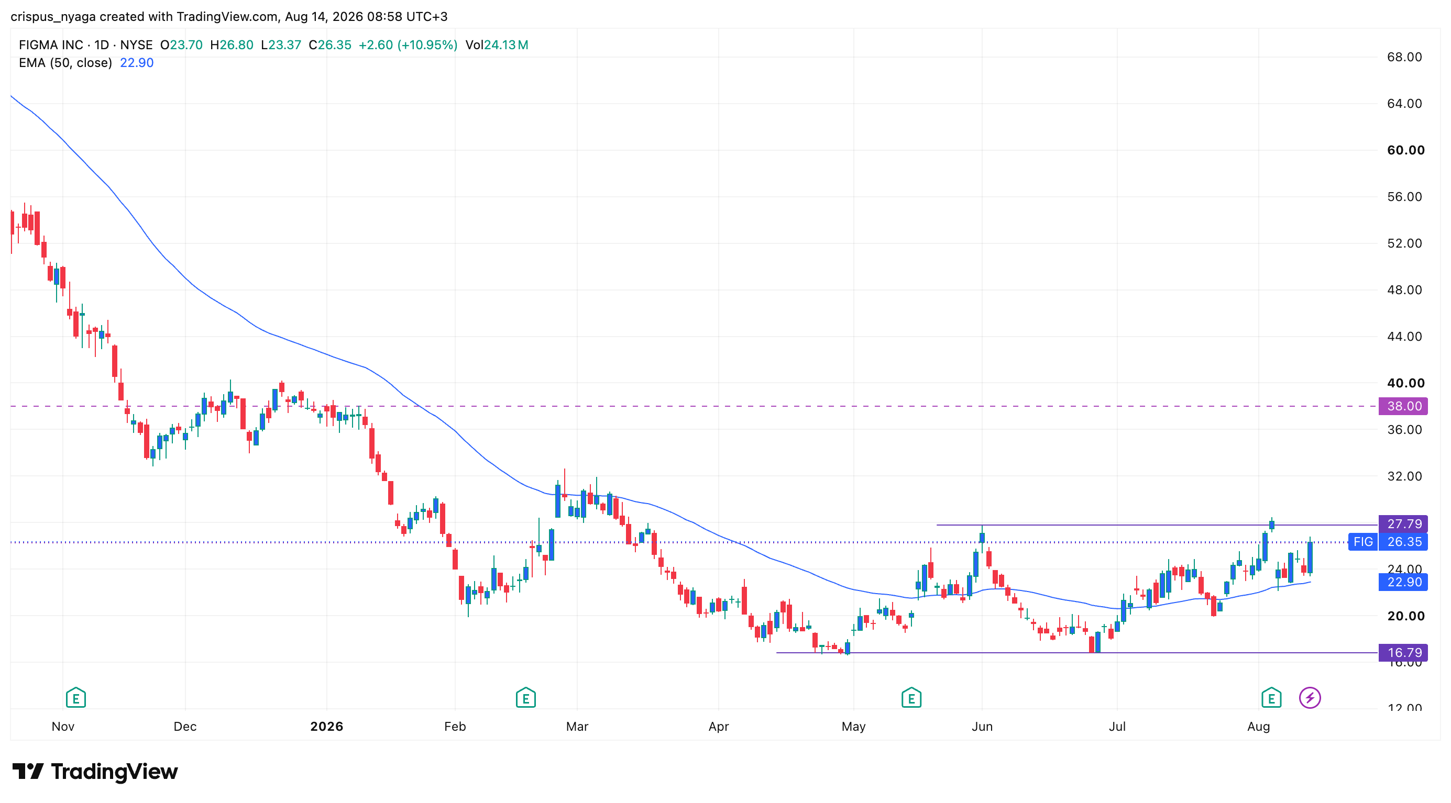The height and width of the screenshot is (803, 1451).
Task: Click the open value O23.70
Action: [x=181, y=45]
